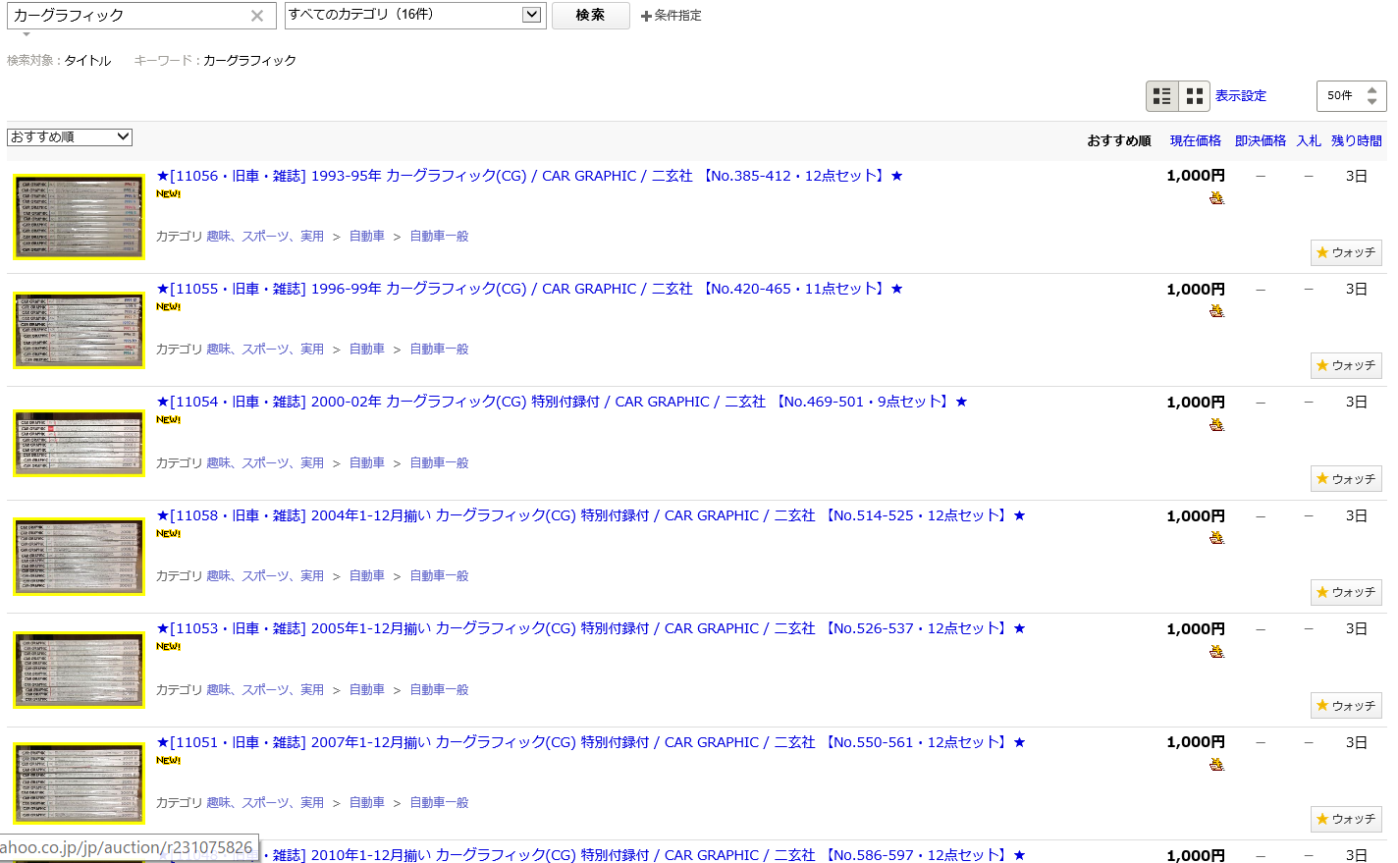Add the No.420-465 listing to ウォッチ
Image resolution: width=1398 pixels, height=863 pixels.
(x=1346, y=365)
